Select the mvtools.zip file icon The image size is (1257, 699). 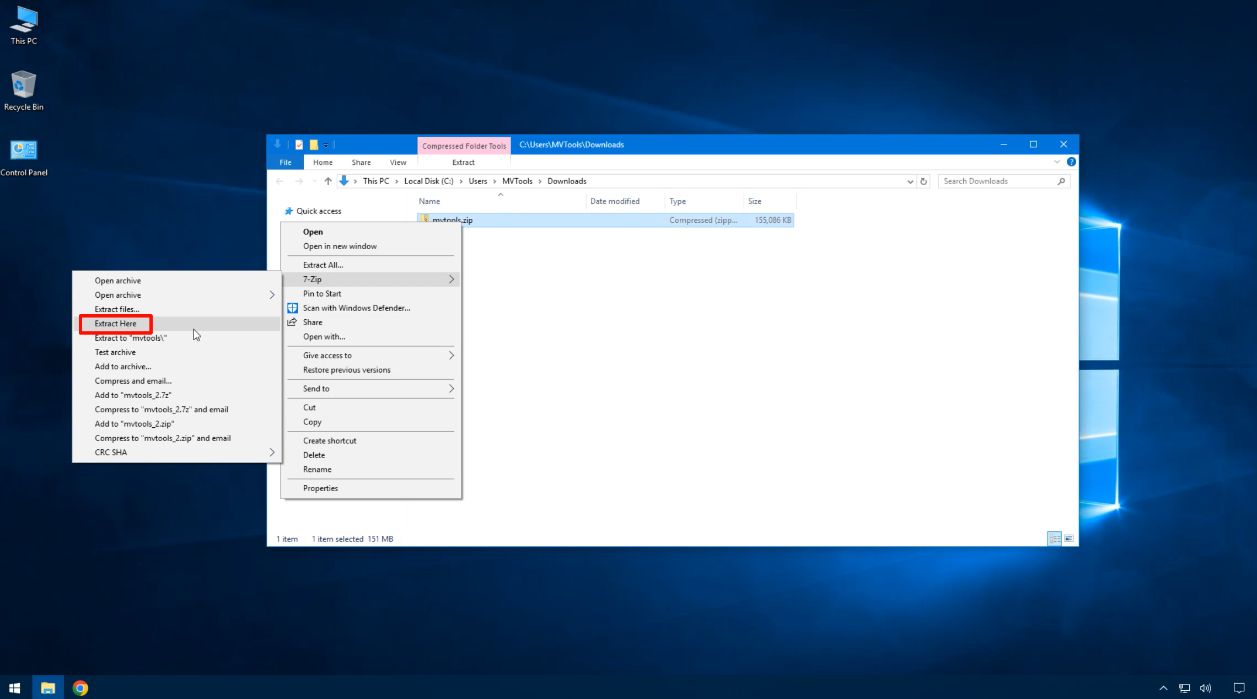point(426,219)
